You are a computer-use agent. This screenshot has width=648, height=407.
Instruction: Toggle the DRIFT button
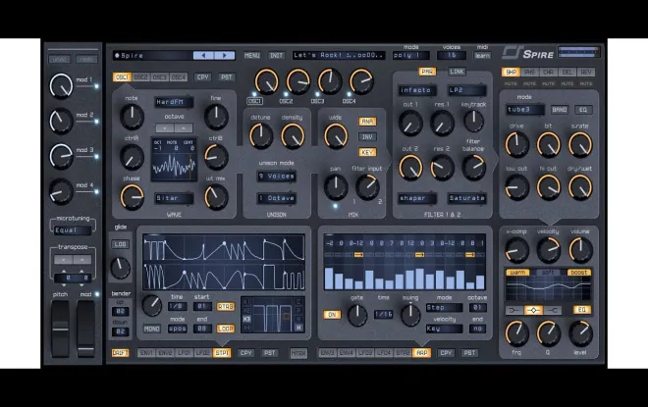click(x=120, y=353)
